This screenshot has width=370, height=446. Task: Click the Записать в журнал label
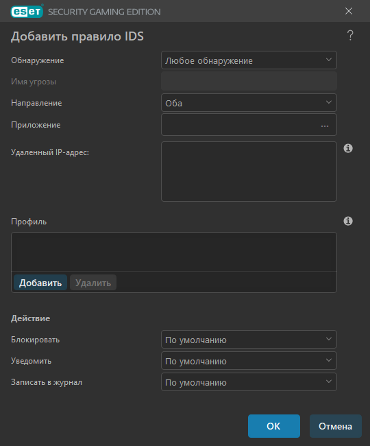point(47,382)
